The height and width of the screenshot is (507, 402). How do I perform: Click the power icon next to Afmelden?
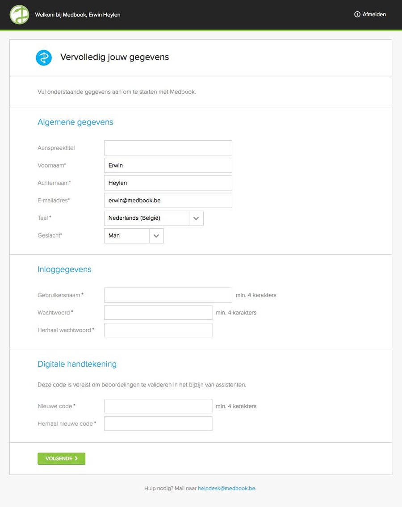[357, 14]
